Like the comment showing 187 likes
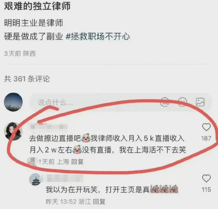This screenshot has height=209, width=218. click(x=206, y=127)
